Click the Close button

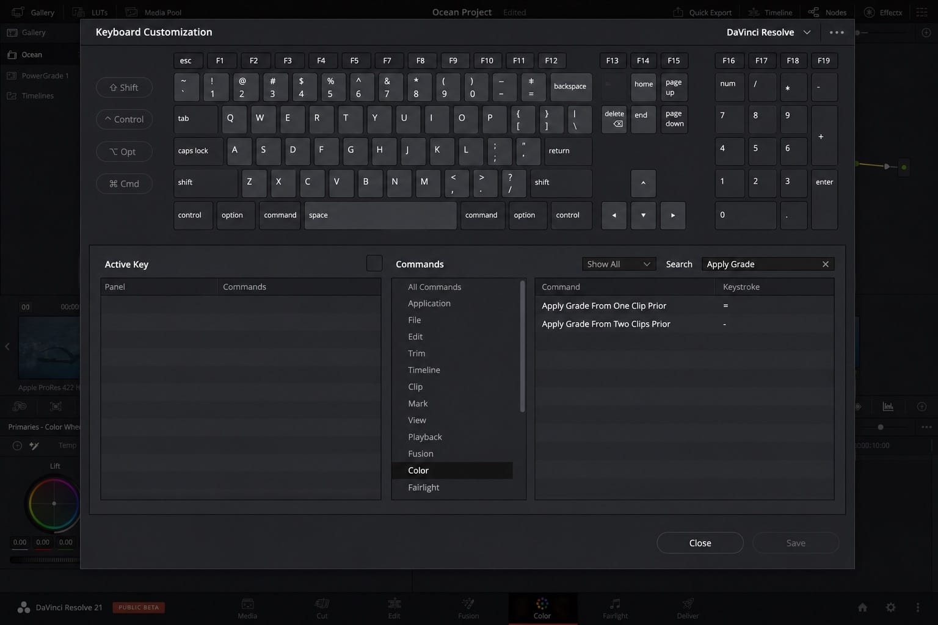pyautogui.click(x=700, y=543)
